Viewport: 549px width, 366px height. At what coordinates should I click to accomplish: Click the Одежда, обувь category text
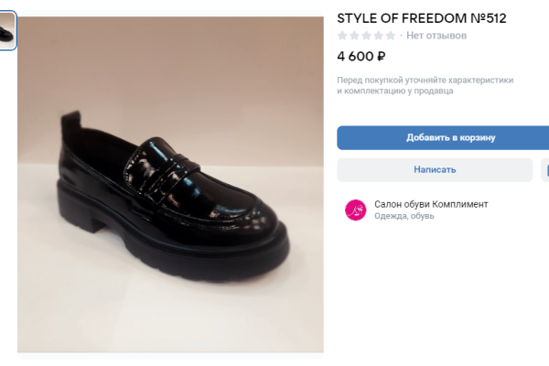point(404,217)
